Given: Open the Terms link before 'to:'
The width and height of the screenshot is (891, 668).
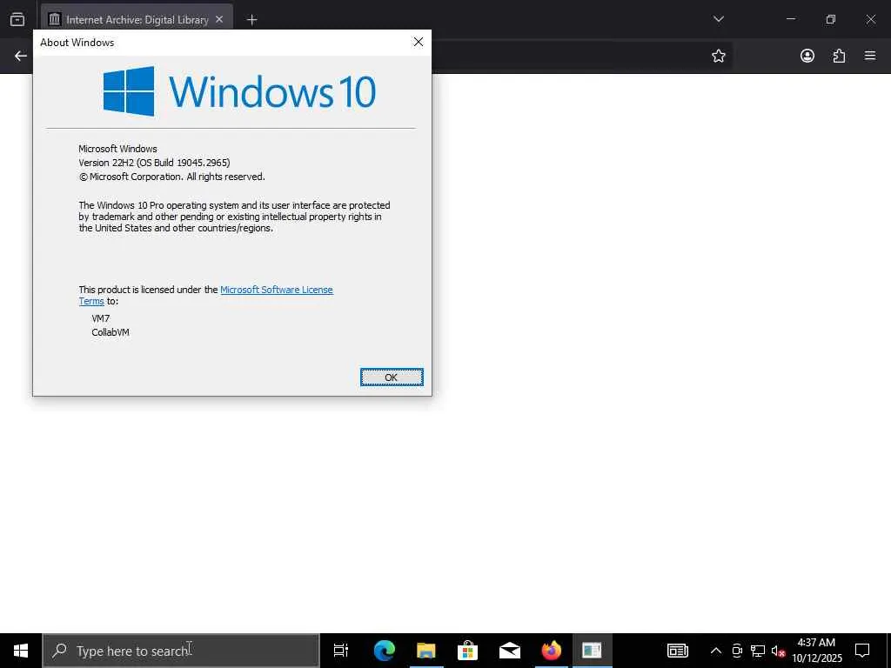Looking at the screenshot, I should tap(90, 301).
